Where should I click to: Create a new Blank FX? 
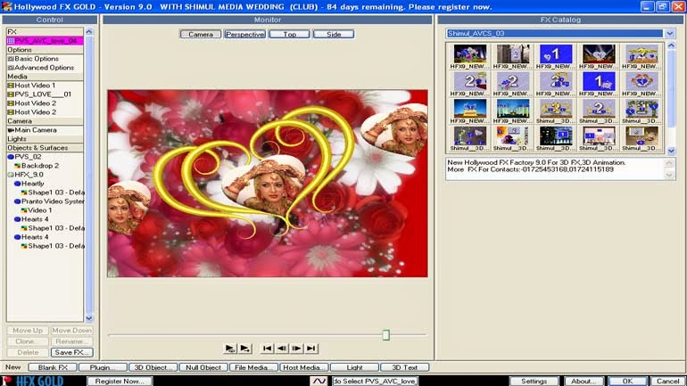[x=53, y=367]
